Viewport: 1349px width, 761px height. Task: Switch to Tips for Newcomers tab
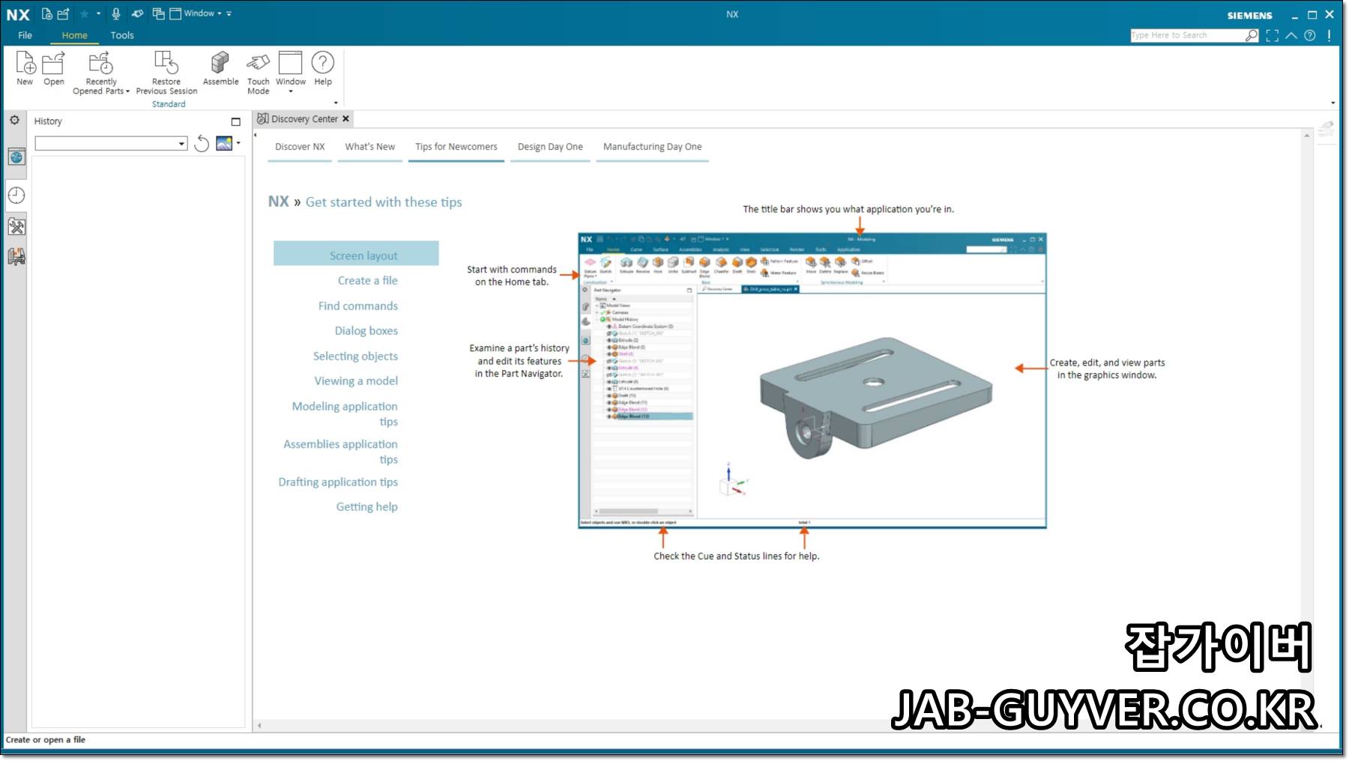click(x=456, y=147)
